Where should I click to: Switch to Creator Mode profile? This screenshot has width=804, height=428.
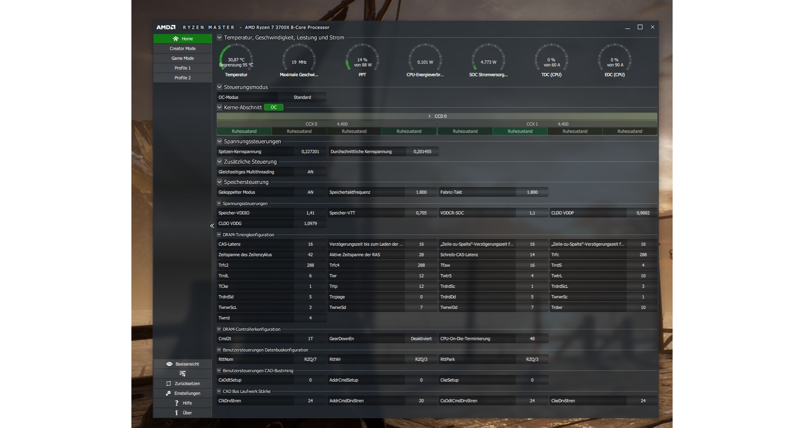coord(183,48)
